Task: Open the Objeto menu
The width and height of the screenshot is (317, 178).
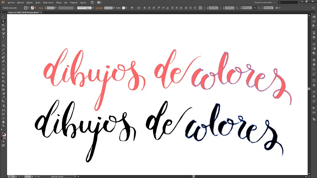Action: coord(30,2)
